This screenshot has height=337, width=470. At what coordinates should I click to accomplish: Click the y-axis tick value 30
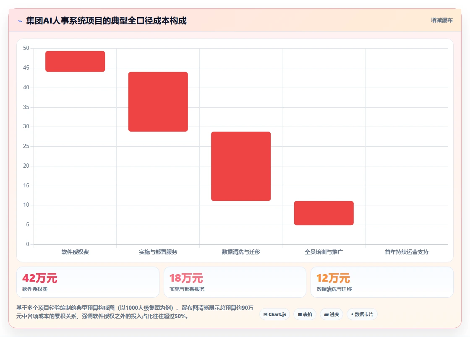[26, 127]
